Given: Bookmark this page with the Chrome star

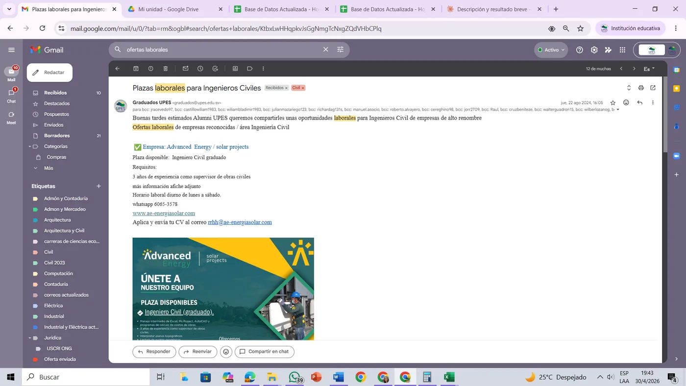Looking at the screenshot, I should (580, 28).
